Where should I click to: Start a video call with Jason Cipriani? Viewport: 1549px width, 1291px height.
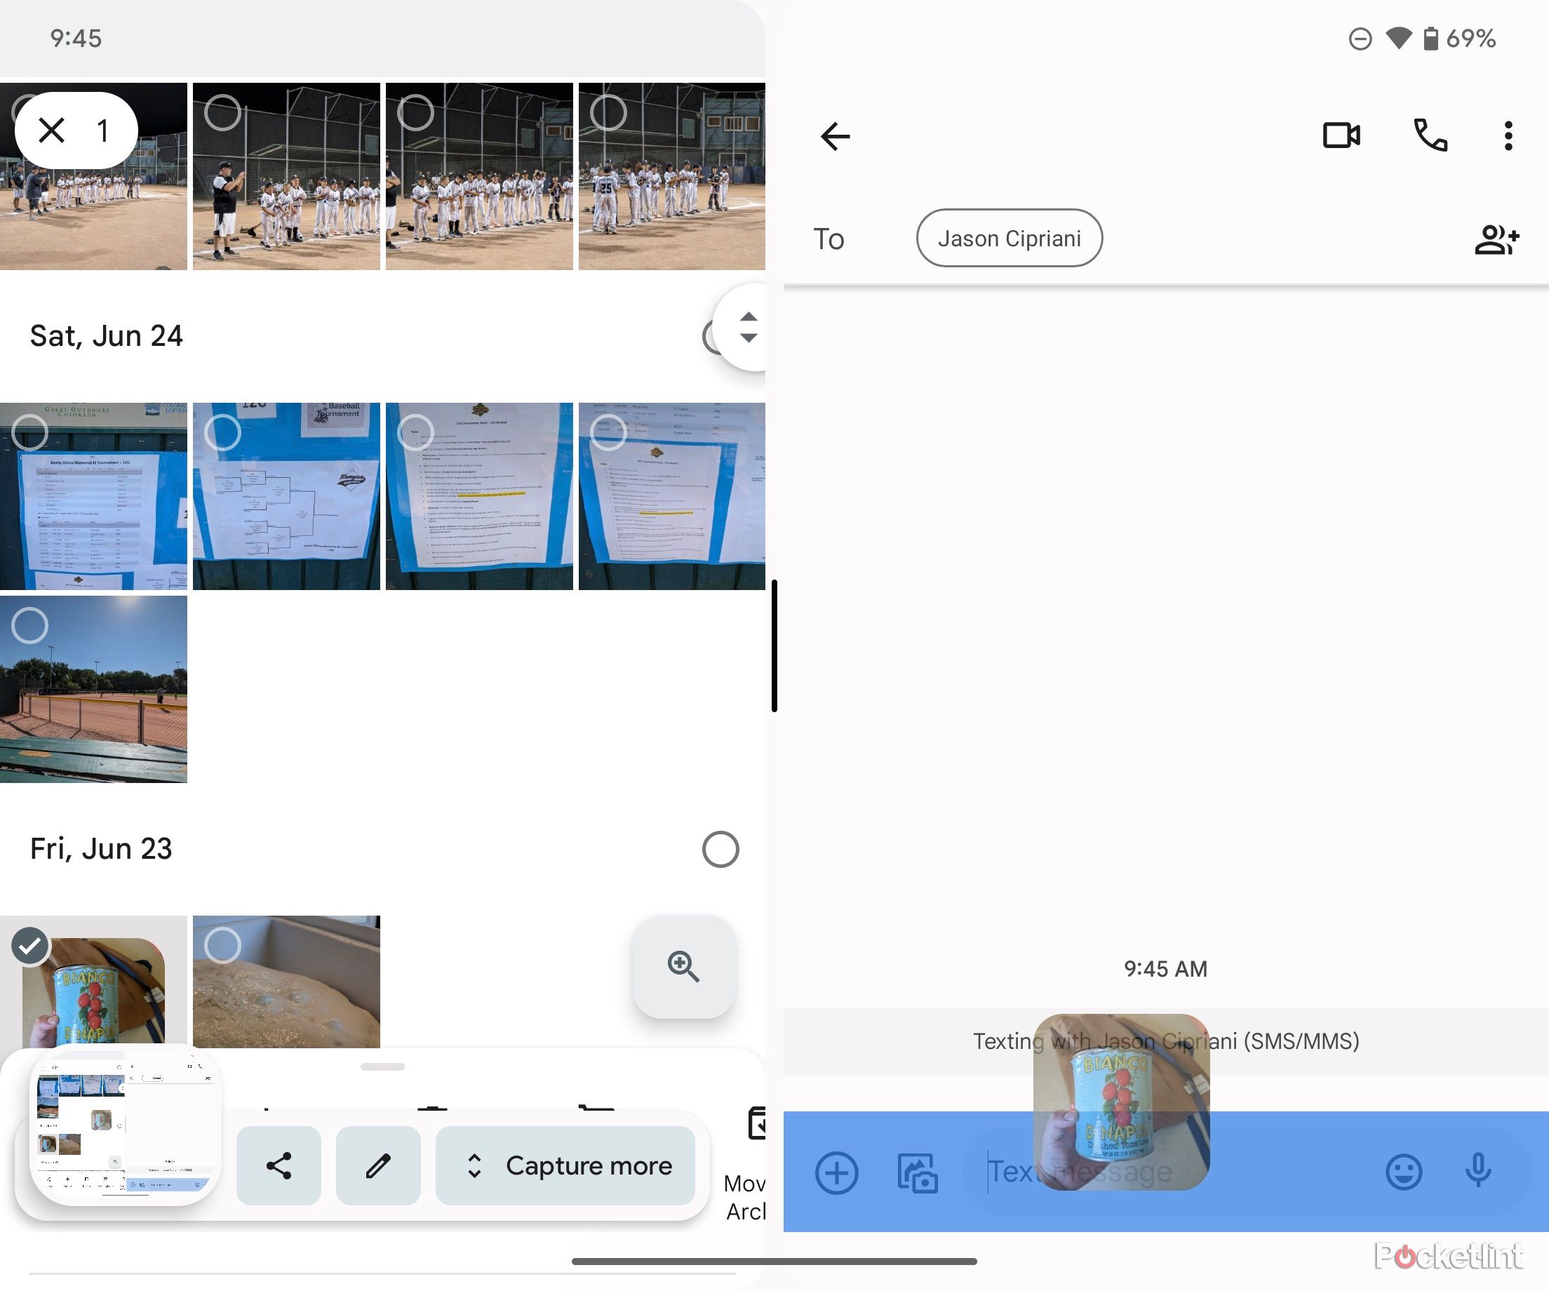tap(1341, 135)
